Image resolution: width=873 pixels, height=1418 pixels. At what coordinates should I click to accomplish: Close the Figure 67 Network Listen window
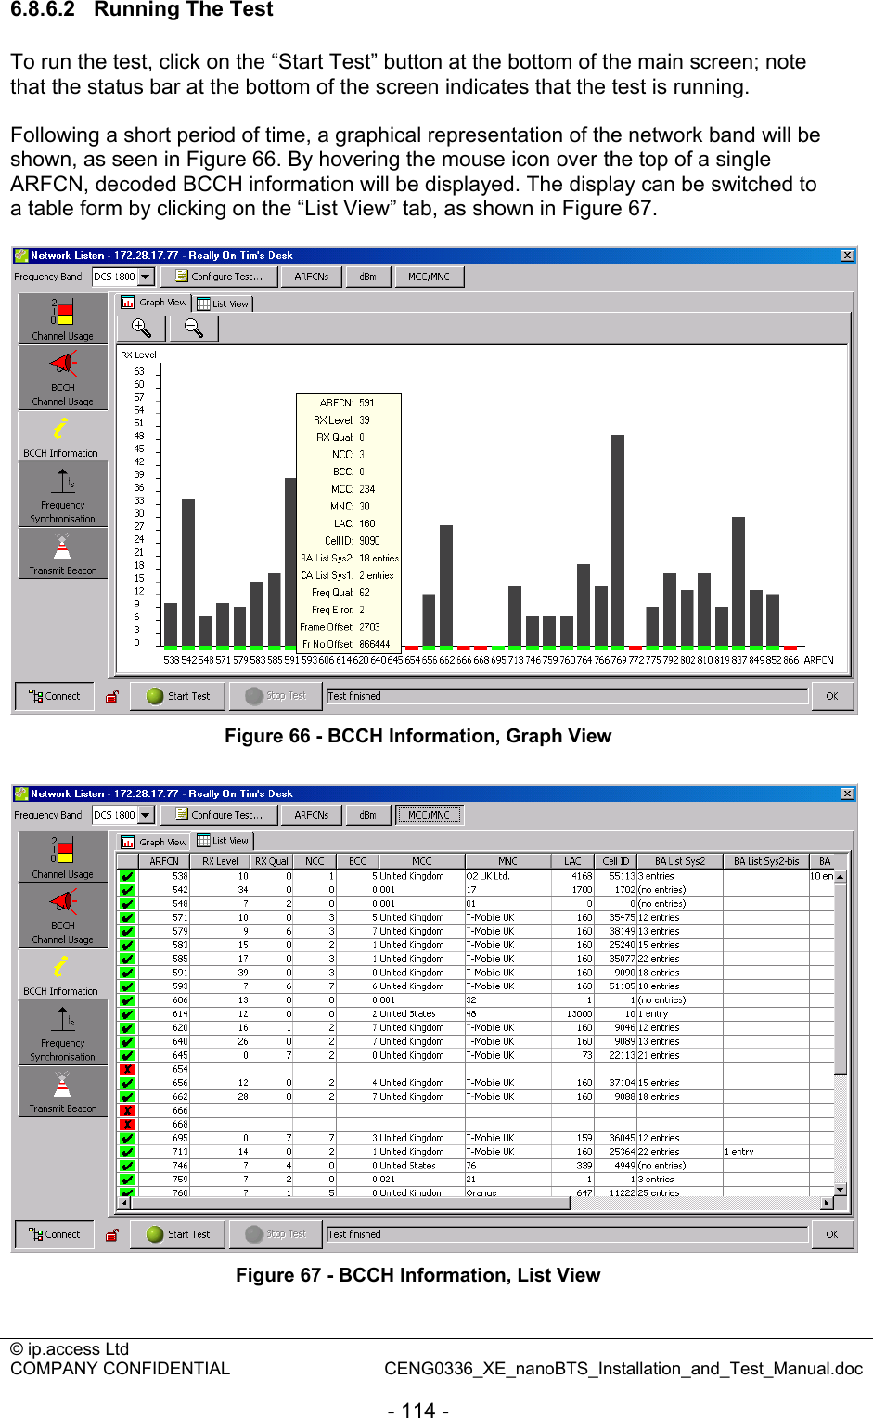click(847, 793)
